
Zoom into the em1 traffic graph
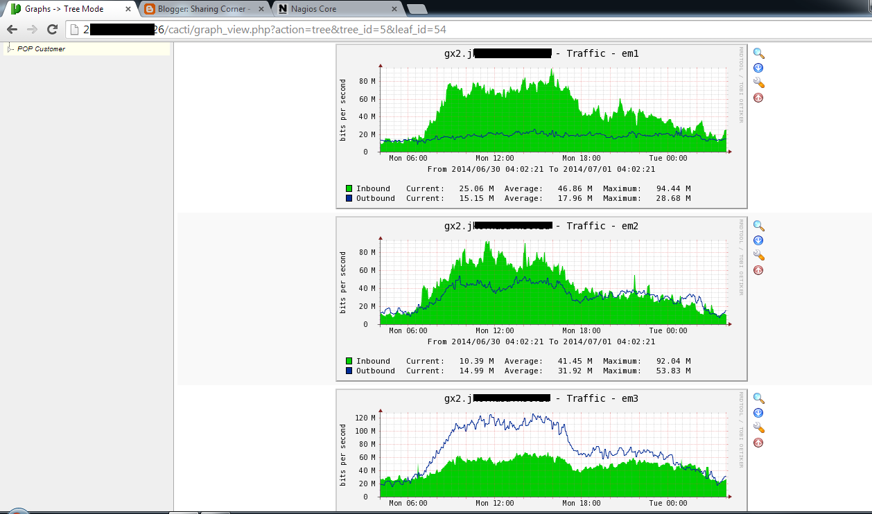(758, 53)
